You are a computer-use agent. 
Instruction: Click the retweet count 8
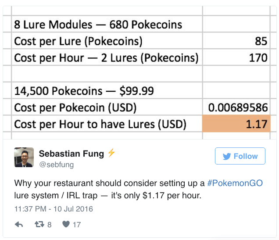tap(49, 225)
